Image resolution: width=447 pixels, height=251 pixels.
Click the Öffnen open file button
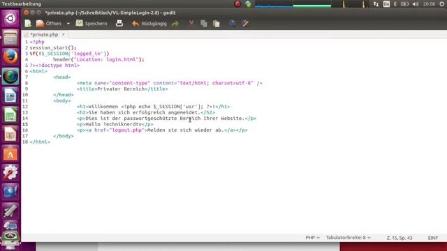coord(49,24)
